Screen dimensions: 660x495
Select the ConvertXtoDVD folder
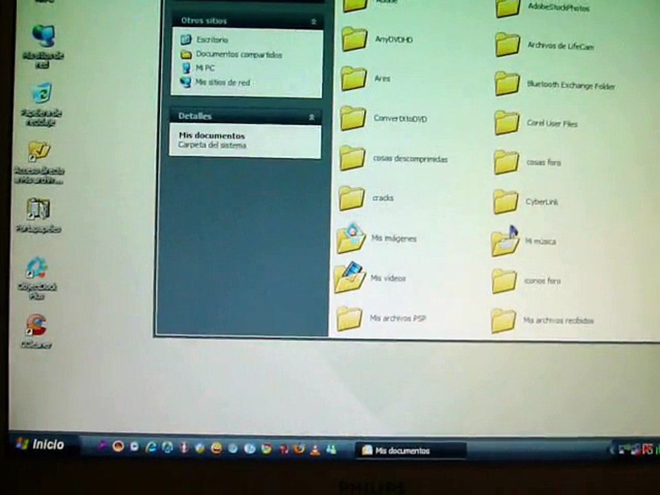[383, 118]
